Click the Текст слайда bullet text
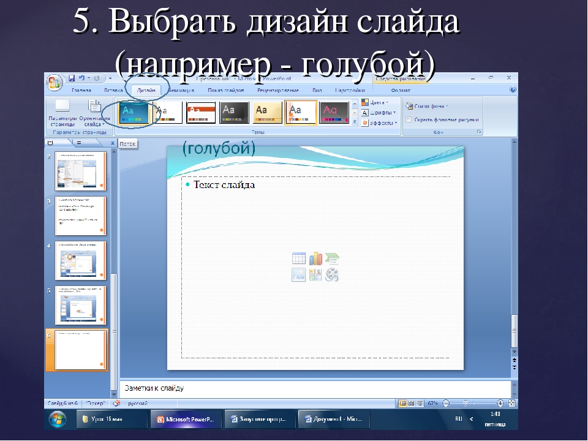The image size is (588, 441). pos(224,184)
